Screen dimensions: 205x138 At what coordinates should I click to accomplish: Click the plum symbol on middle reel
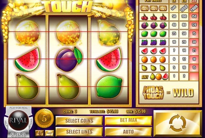coord(69,59)
